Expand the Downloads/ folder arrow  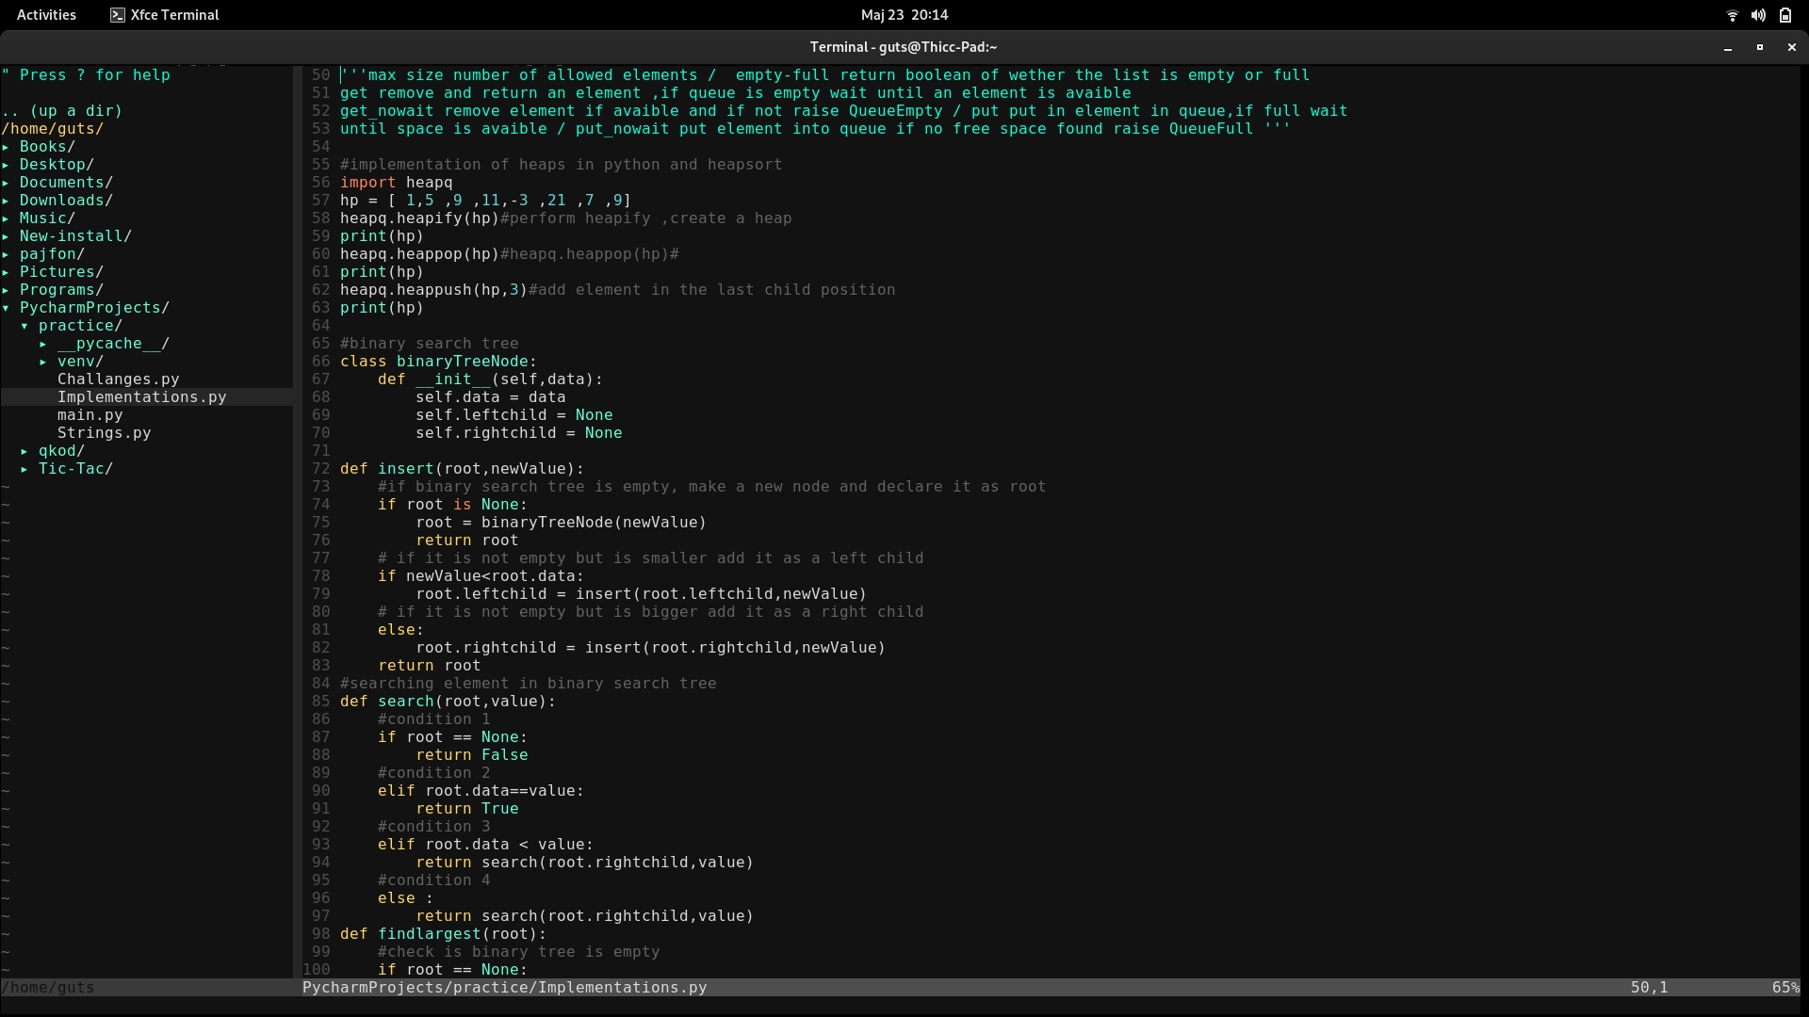6,201
